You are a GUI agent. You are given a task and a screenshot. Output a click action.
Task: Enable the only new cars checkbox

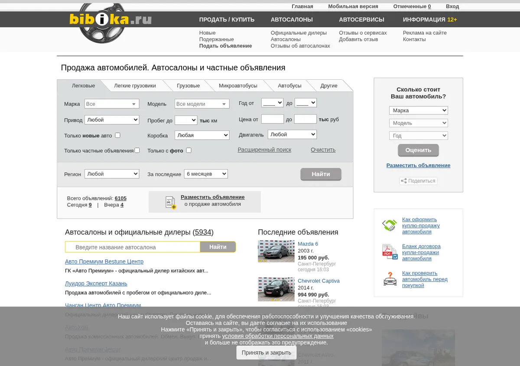coord(117,135)
